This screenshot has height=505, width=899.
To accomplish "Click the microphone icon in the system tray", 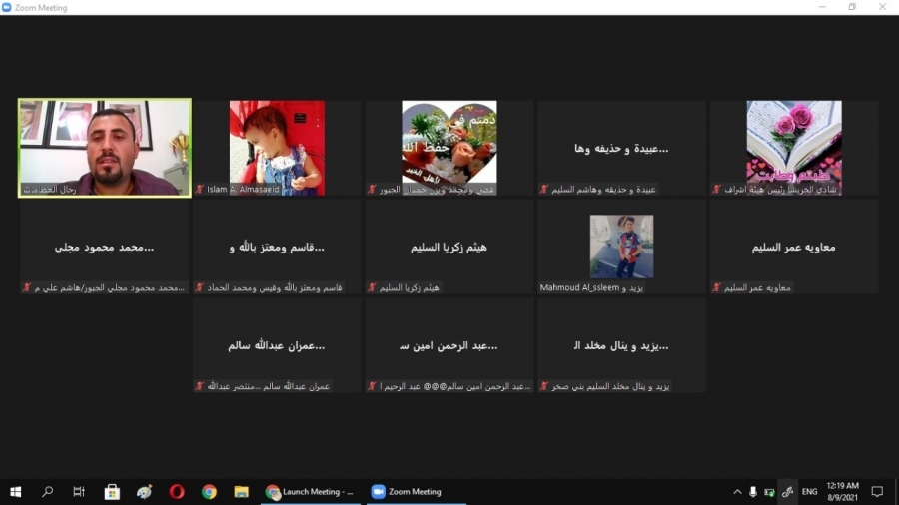I will (x=753, y=492).
